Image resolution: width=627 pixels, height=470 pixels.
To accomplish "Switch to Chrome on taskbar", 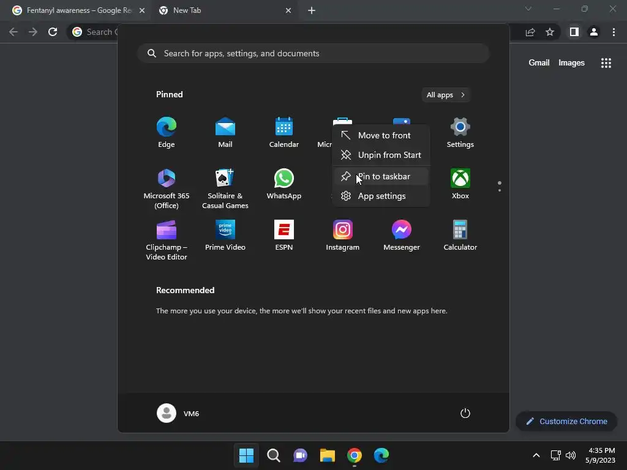I will [x=355, y=455].
